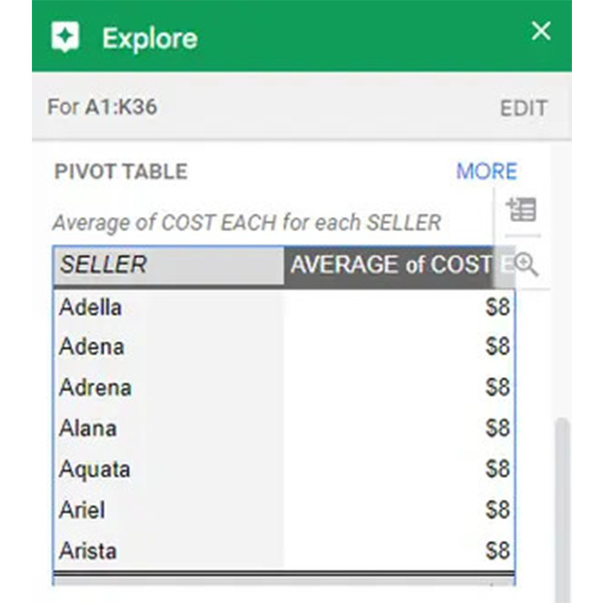Open MORE pivot table suggestions

[x=486, y=171]
